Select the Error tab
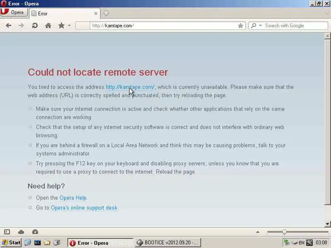 (65, 14)
